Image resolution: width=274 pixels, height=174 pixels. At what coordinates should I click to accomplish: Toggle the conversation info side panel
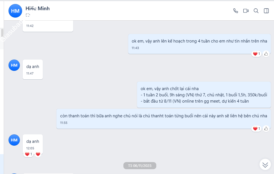tap(266, 11)
